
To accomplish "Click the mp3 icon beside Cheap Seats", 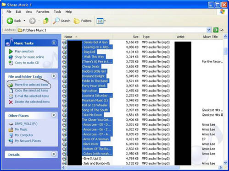I will [x=65, y=66].
